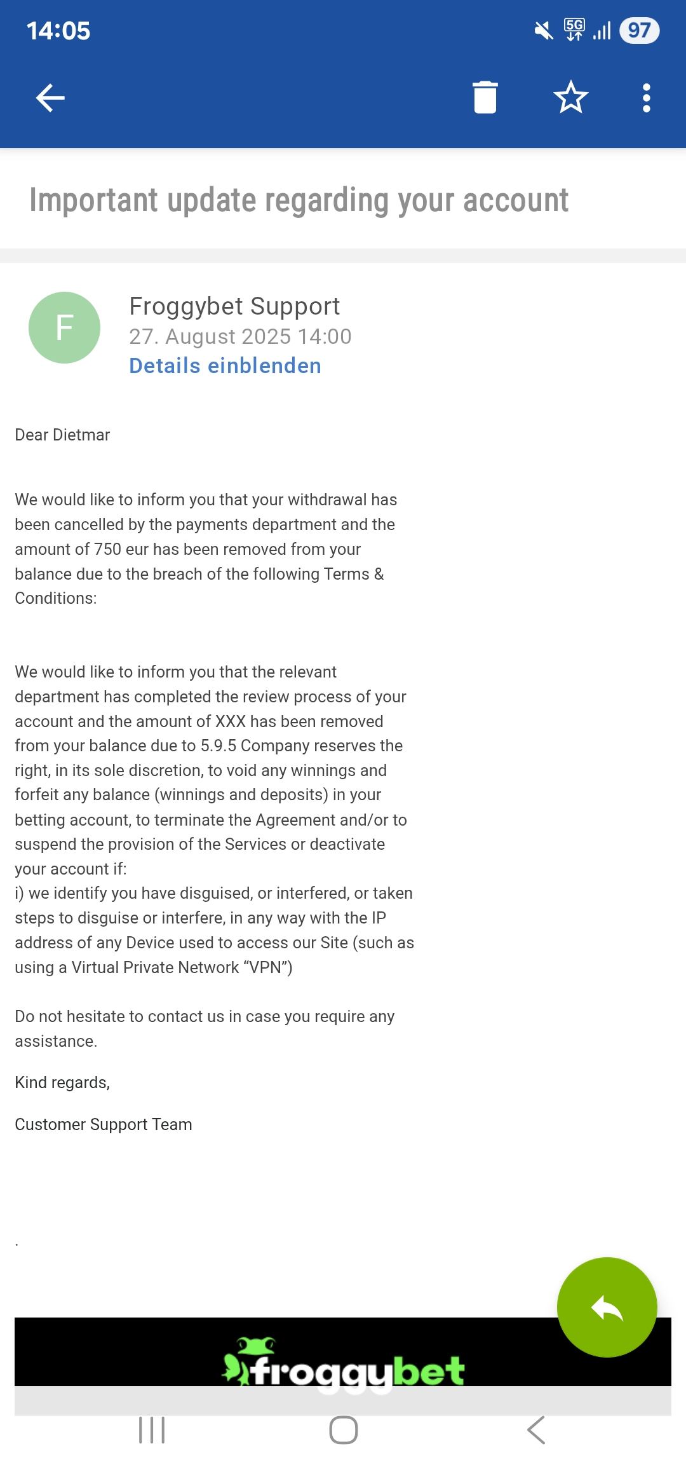The height and width of the screenshot is (1472, 686).
Task: Tap the back arrow in header
Action: 50,98
